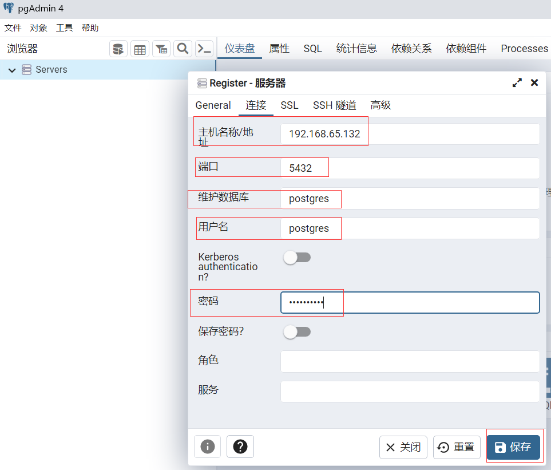The image size is (551, 470).
Task: Open the 帮助 (Help) menu
Action: [90, 28]
